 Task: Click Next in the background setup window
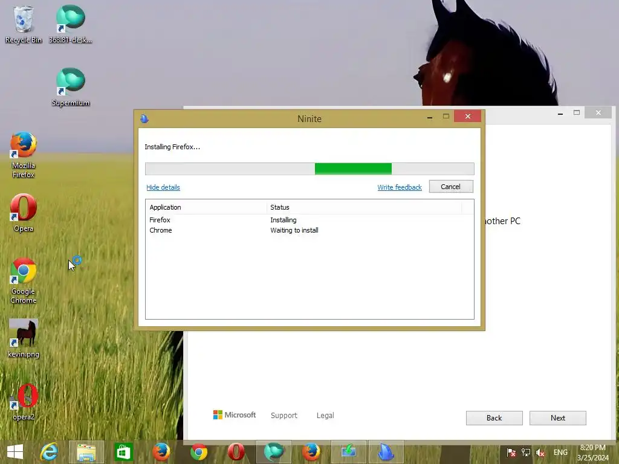pyautogui.click(x=558, y=418)
